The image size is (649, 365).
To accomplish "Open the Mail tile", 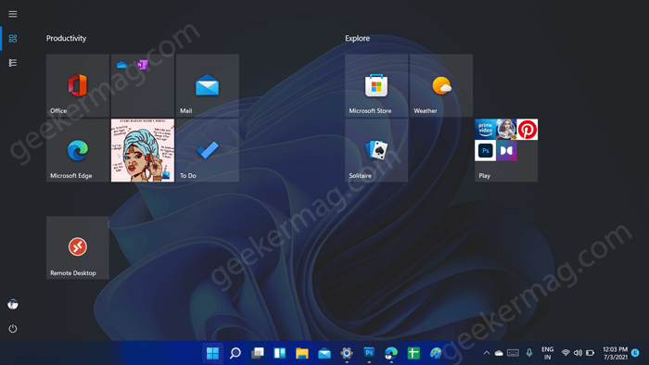I will [208, 85].
